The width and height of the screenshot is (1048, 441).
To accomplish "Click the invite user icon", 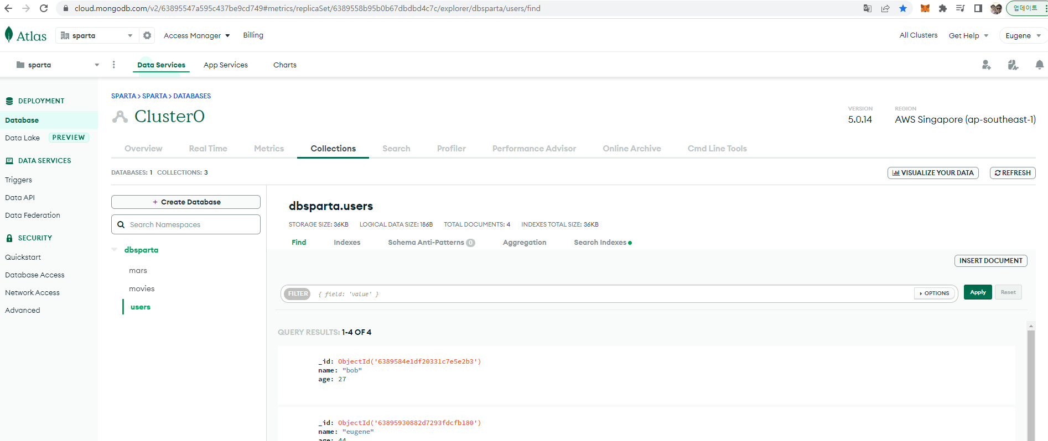I will point(986,65).
